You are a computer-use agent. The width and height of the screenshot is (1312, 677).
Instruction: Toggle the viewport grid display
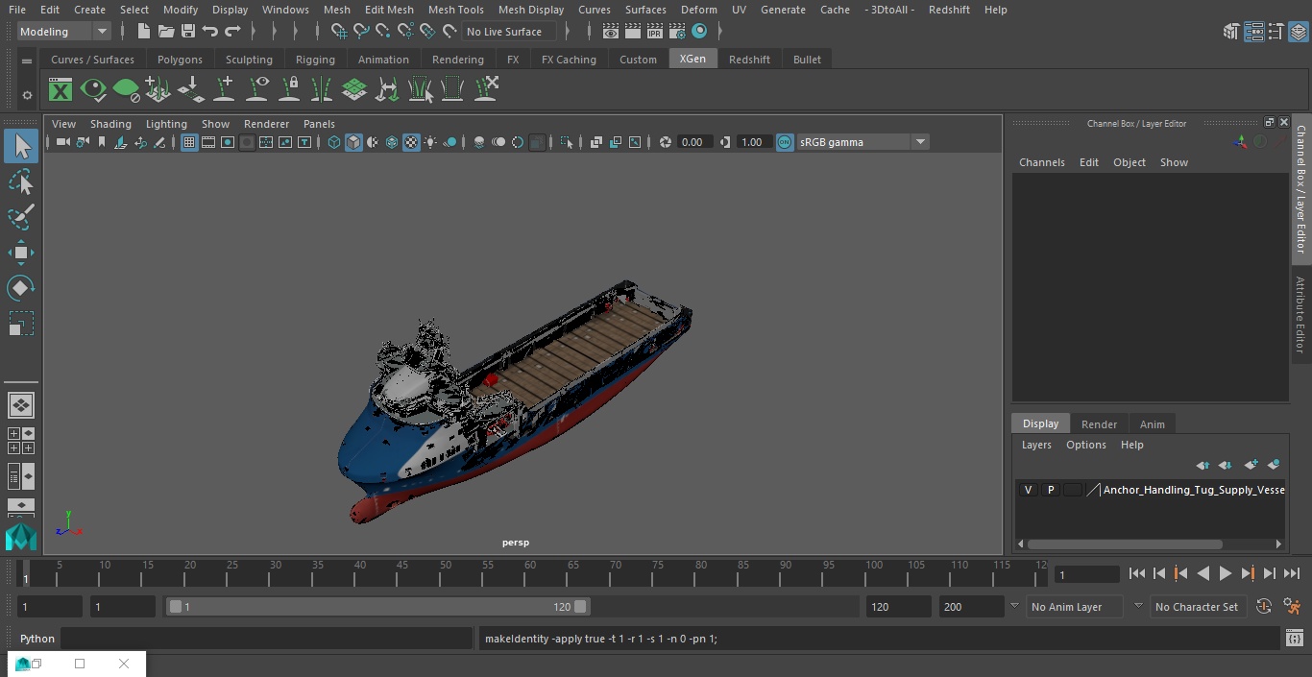[x=189, y=142]
